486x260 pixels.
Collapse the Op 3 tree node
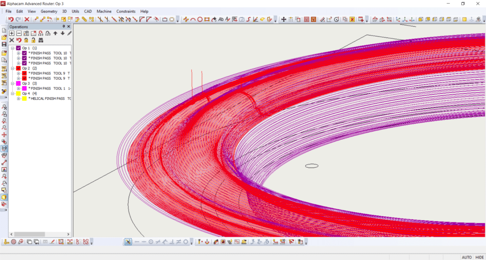(13, 83)
